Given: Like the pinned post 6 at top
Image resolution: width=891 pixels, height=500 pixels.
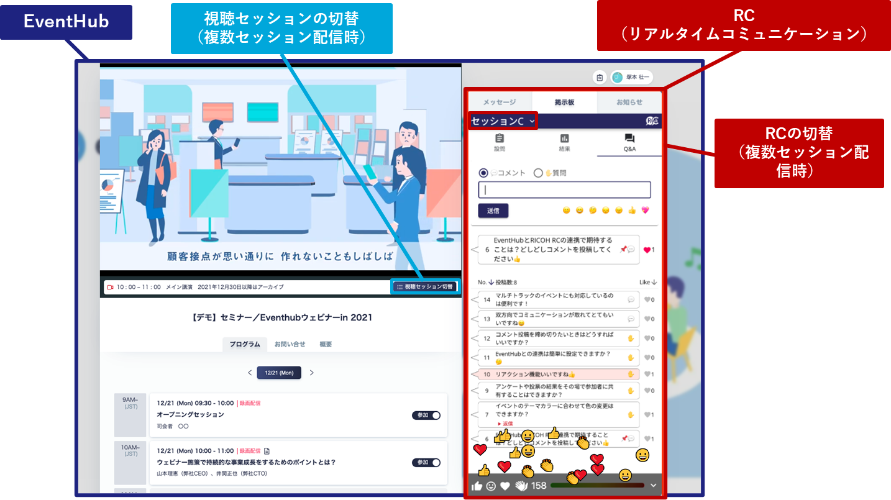Looking at the screenshot, I should [647, 250].
